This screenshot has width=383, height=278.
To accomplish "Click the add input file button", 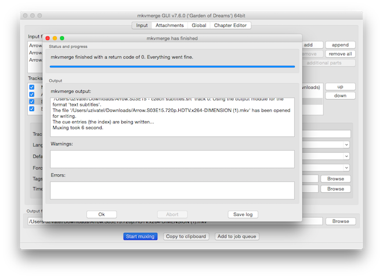I will tap(313, 45).
